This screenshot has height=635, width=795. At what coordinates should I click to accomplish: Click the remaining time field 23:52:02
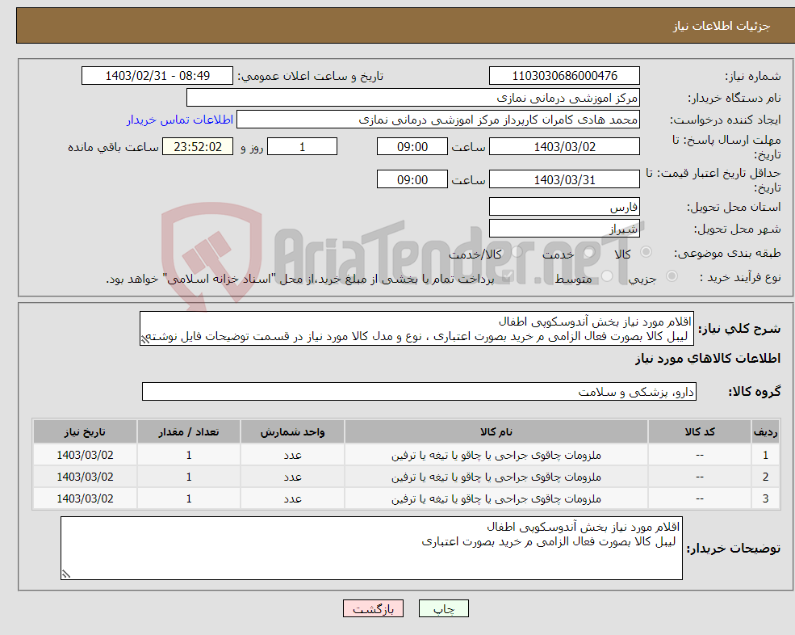click(x=198, y=147)
